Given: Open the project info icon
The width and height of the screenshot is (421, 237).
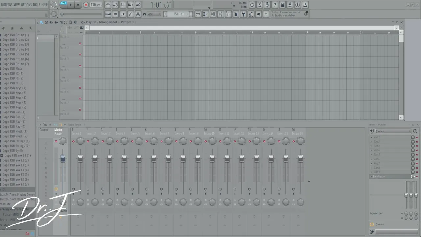Looking at the screenshot, I should [x=297, y=5].
